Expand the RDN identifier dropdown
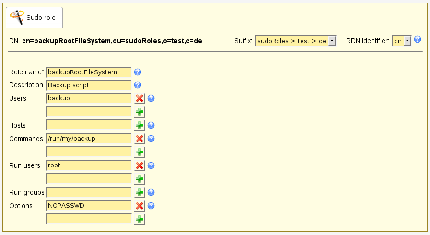 (x=402, y=41)
